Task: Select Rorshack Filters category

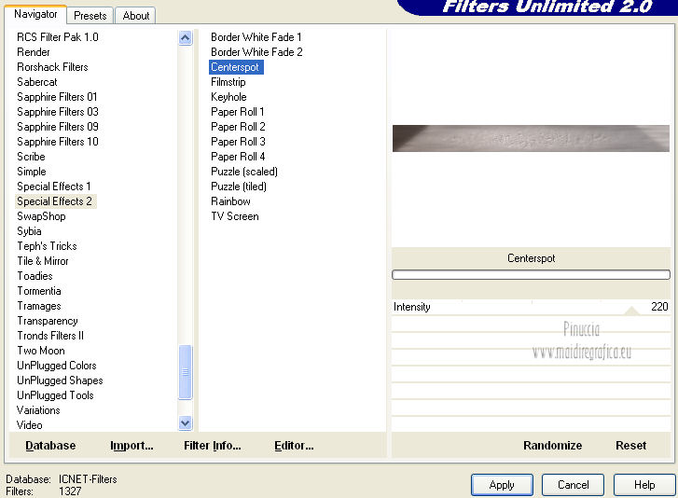Action: coord(52,67)
